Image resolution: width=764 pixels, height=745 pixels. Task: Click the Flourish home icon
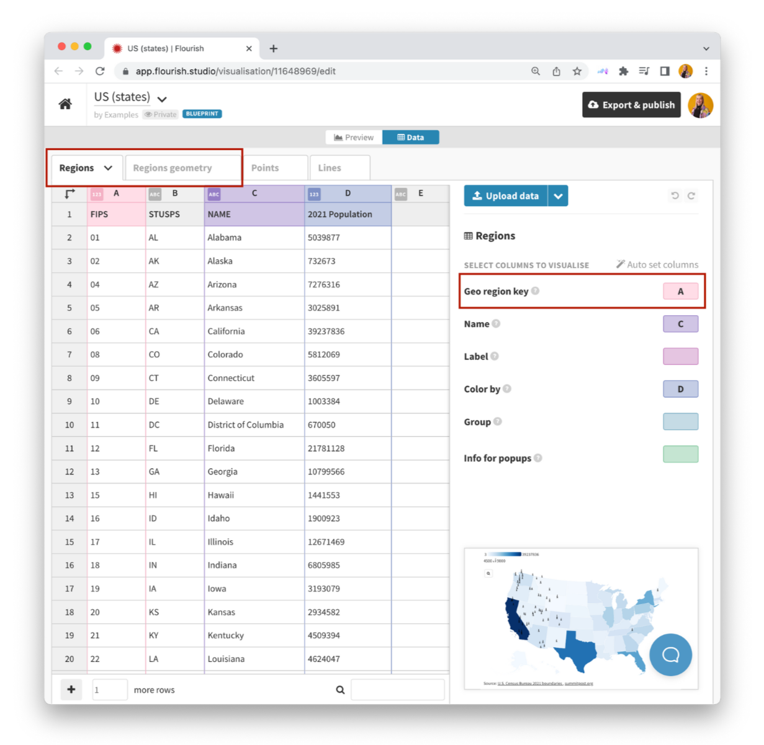point(66,104)
